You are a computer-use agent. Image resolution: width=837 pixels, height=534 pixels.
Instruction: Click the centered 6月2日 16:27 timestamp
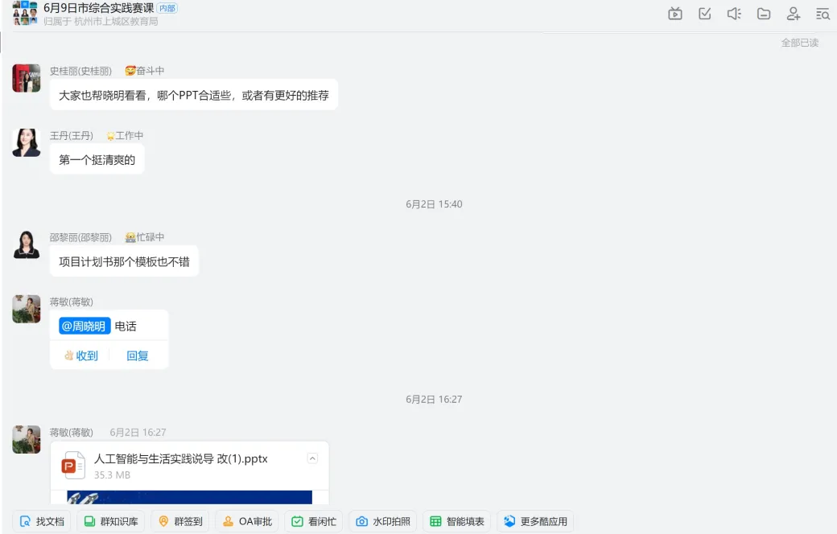click(x=434, y=400)
